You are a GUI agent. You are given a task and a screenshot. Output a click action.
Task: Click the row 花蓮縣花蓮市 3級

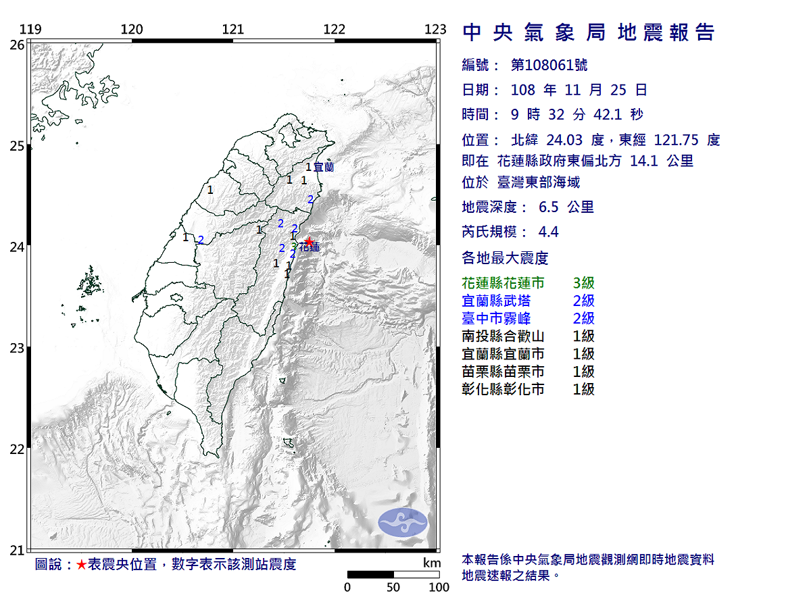click(x=529, y=283)
